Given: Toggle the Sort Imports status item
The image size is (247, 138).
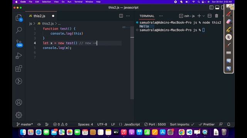Looking at the screenshot, I should pyautogui.click(x=182, y=124).
